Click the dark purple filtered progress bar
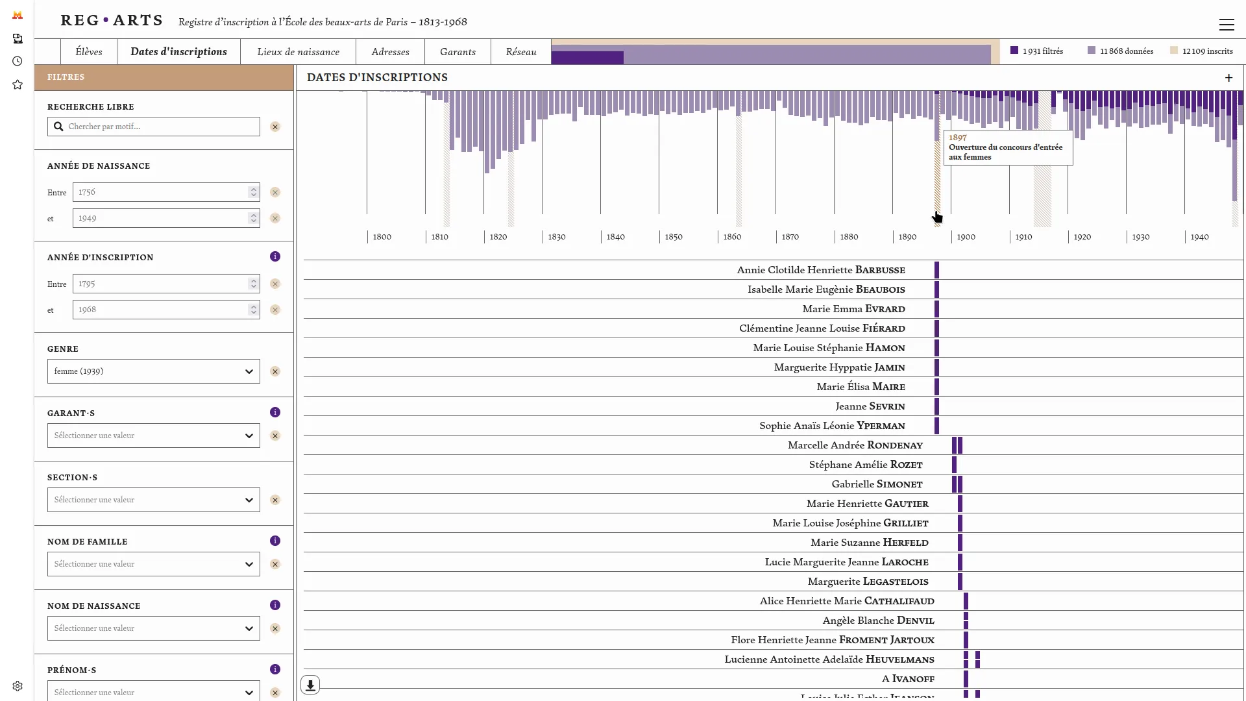This screenshot has height=701, width=1246. coord(587,58)
